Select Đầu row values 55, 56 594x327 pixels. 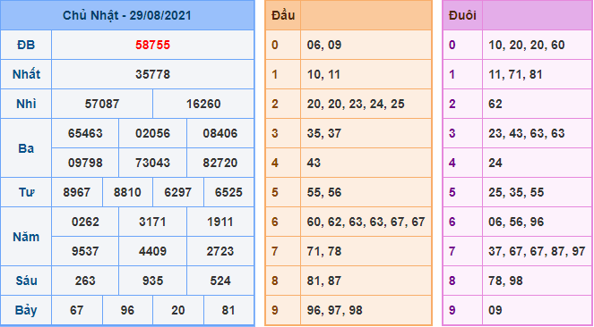(324, 193)
